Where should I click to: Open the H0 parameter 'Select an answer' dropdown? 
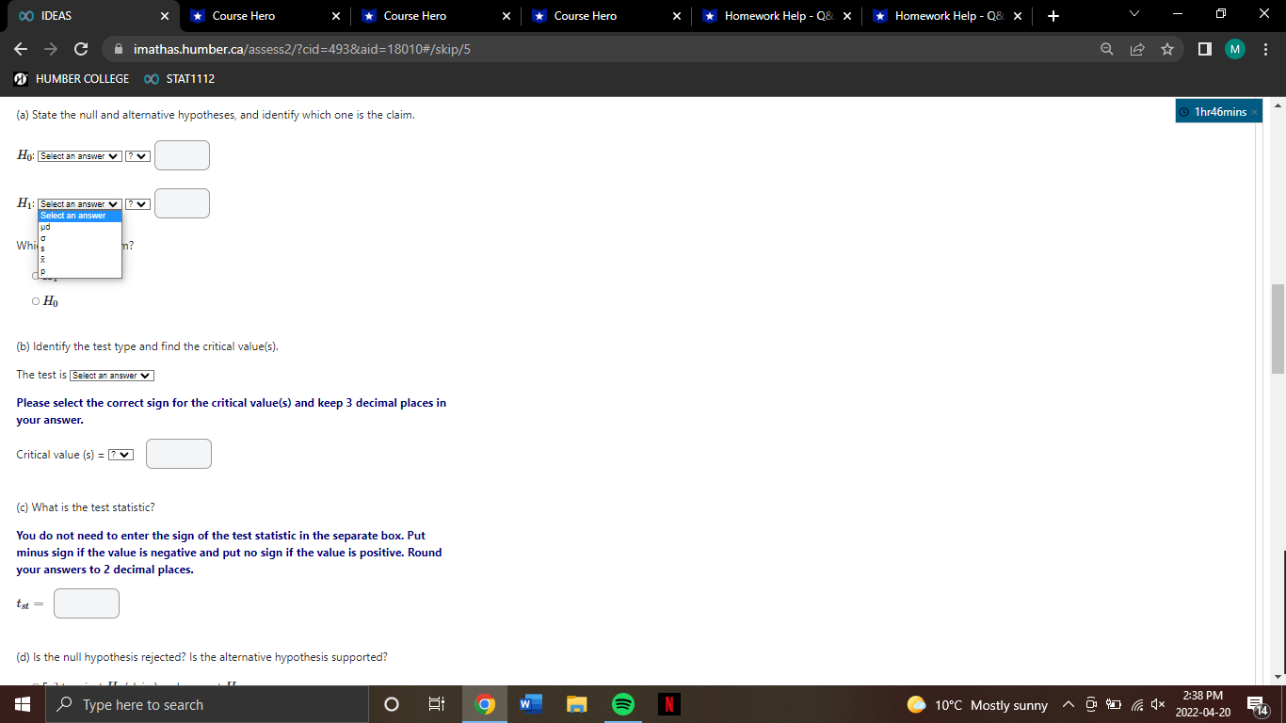click(x=80, y=156)
